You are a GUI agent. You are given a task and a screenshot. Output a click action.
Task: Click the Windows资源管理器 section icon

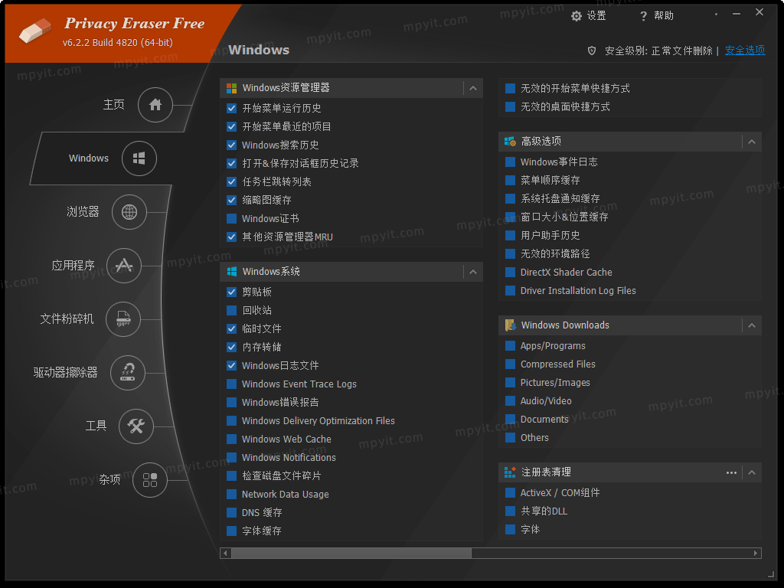pyautogui.click(x=231, y=89)
